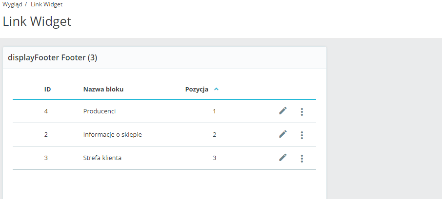Toggle sort arrow beside Pozycja

coord(217,89)
